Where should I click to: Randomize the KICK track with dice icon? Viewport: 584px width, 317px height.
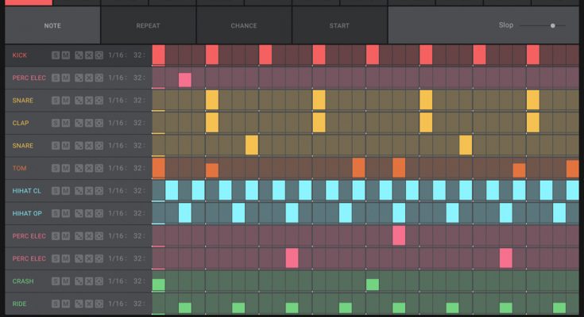pos(78,55)
